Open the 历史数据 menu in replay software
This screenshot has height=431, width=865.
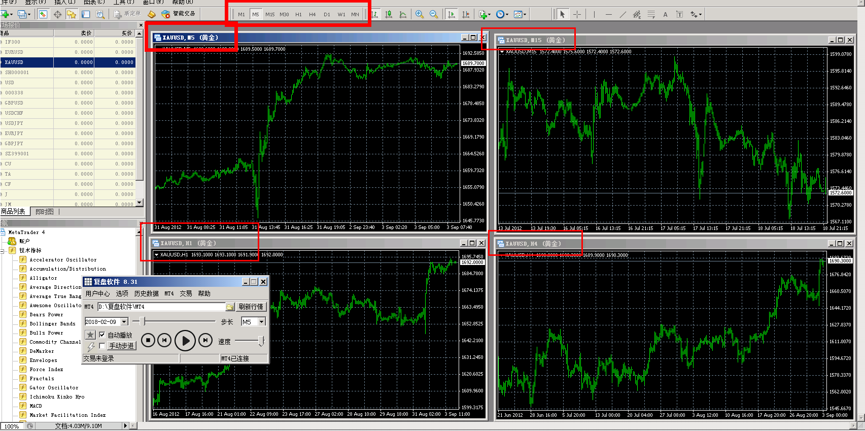[x=146, y=293]
